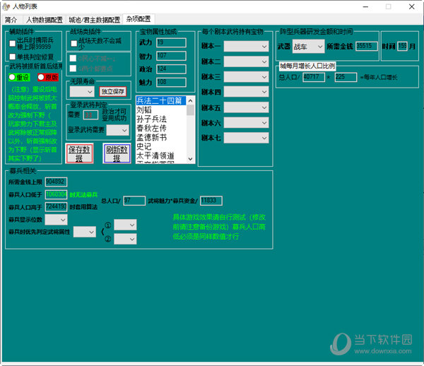This screenshot has height=366, width=424.
Task: Click the 政治 value field showing 124
Action: click(171, 69)
